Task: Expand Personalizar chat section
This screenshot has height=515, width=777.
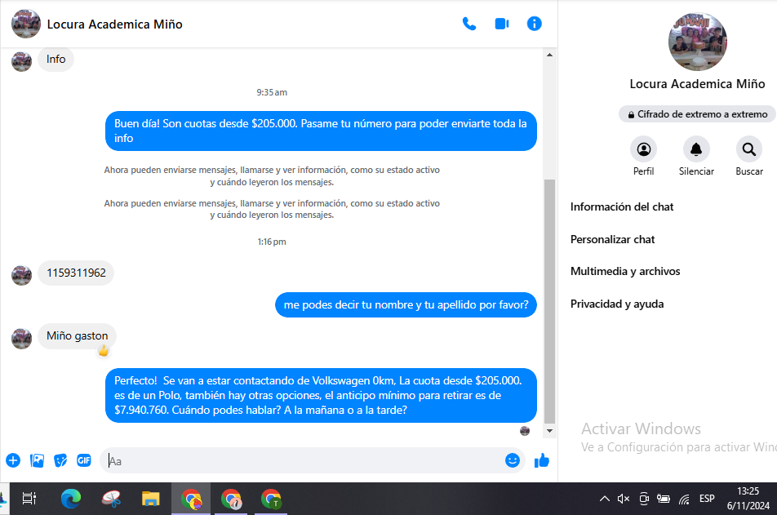Action: point(613,240)
